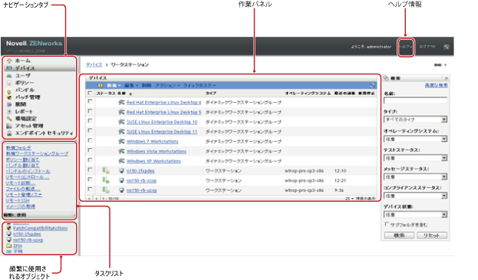Click the ログアウト link
The height and width of the screenshot is (280, 478).
[427, 47]
